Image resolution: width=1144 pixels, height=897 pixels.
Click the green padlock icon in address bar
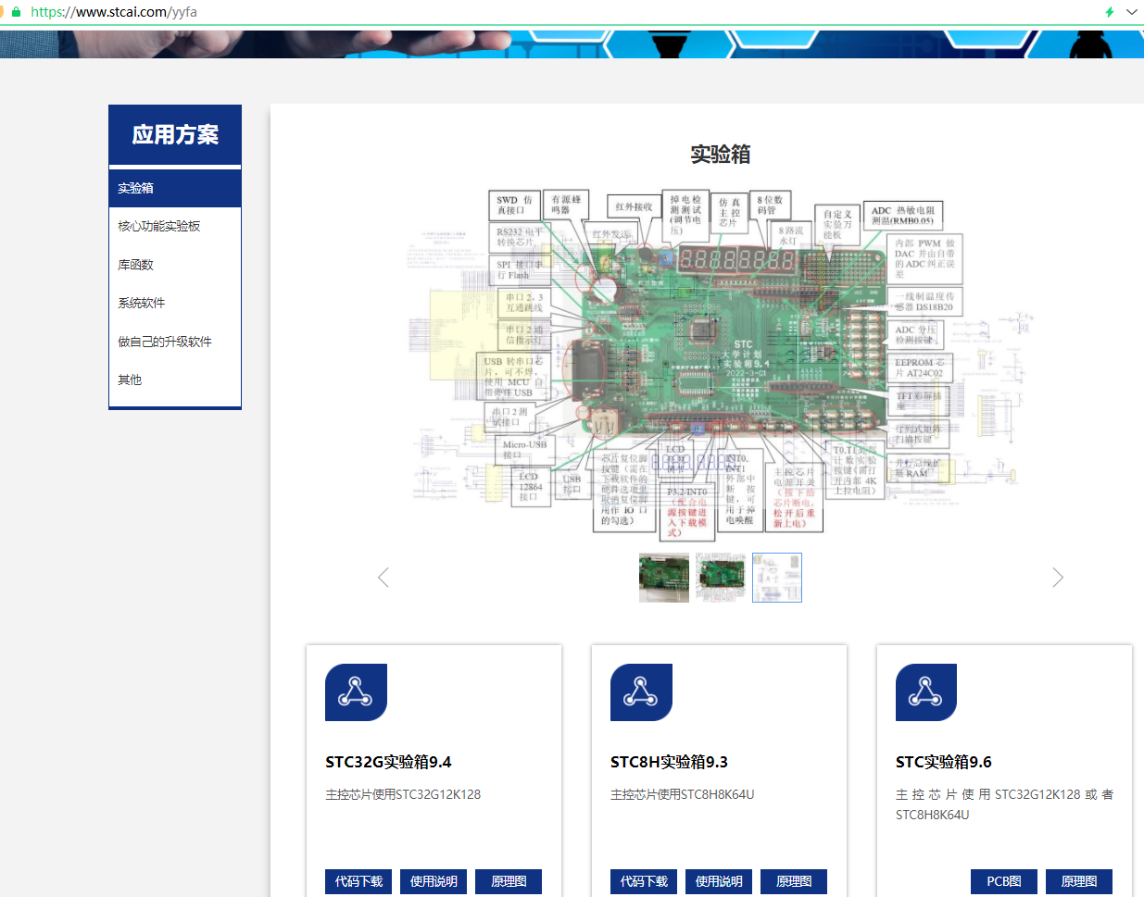(x=16, y=12)
